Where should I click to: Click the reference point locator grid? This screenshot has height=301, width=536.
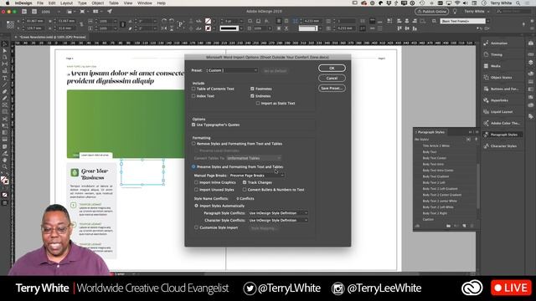[x=10, y=24]
